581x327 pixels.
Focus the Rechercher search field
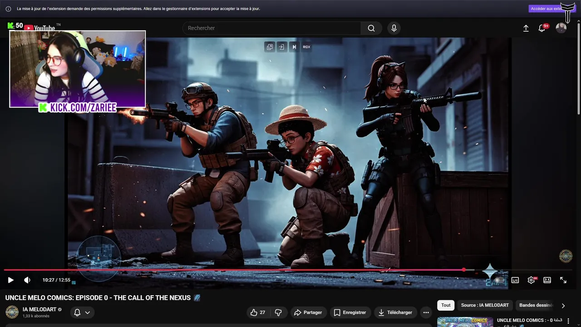272,28
